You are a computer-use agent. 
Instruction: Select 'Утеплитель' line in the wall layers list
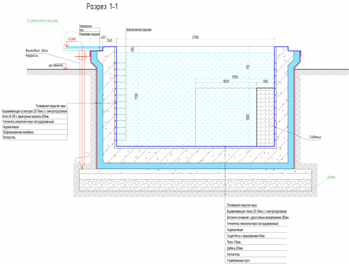click(28, 122)
